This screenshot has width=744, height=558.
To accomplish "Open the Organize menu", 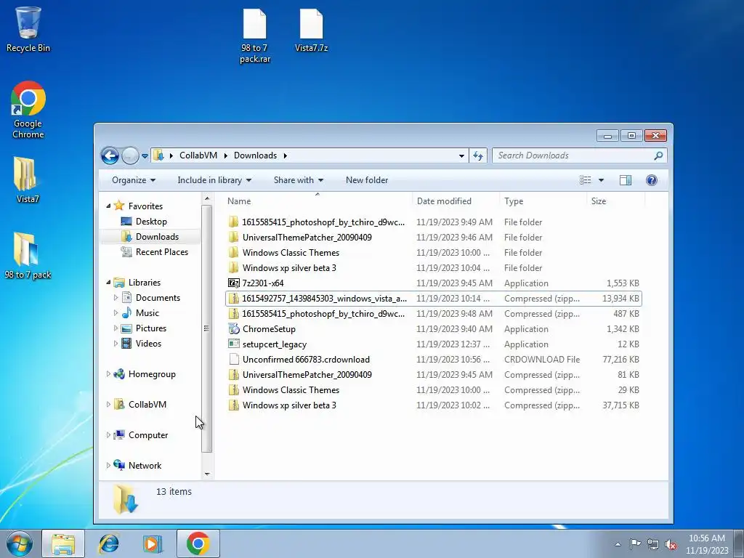I will 134,180.
